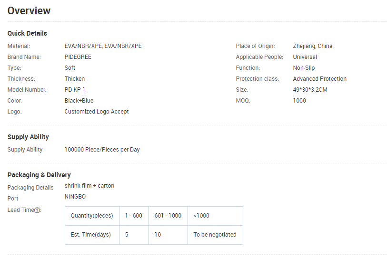Select the Advanced Protection class value
The image size is (387, 257).
click(x=319, y=79)
